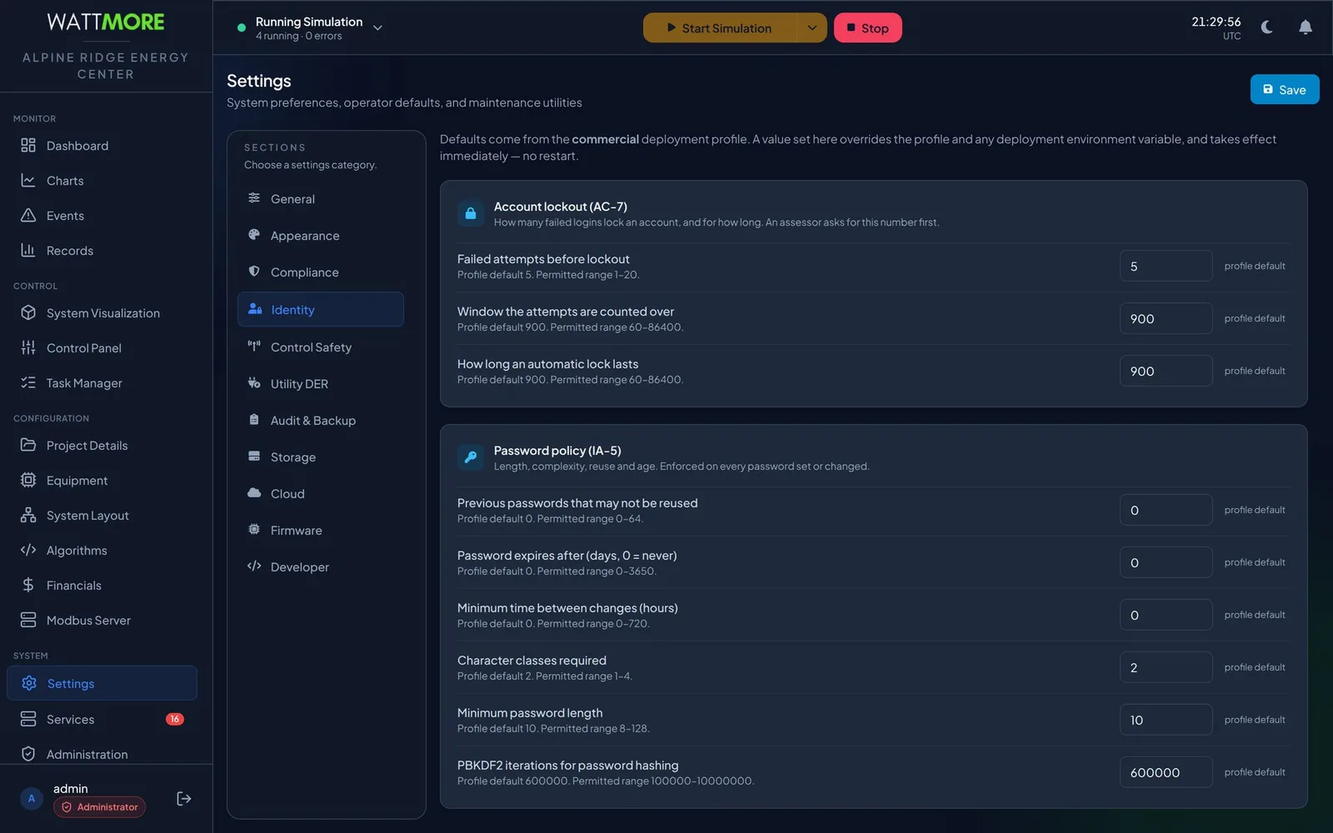Click the red Stop button

pos(868,27)
